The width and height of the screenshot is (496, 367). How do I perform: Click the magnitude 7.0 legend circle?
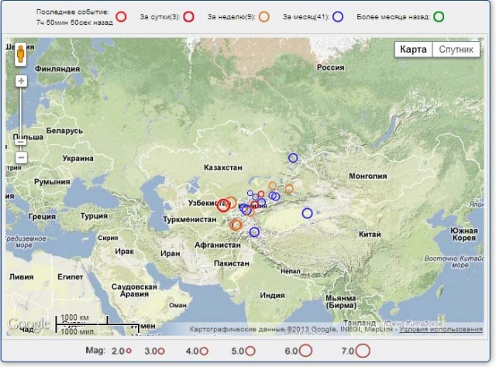363,351
